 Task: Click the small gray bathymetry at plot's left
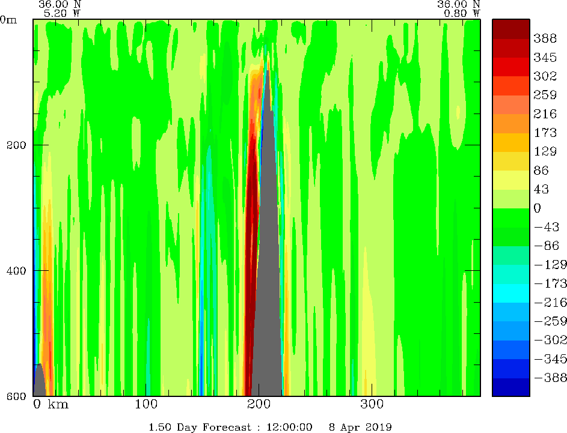39,382
